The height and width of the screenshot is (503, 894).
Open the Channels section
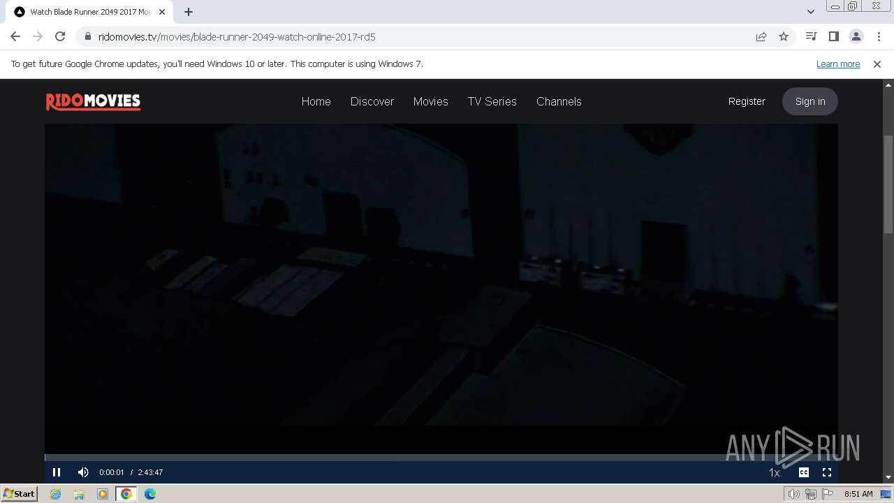(559, 101)
